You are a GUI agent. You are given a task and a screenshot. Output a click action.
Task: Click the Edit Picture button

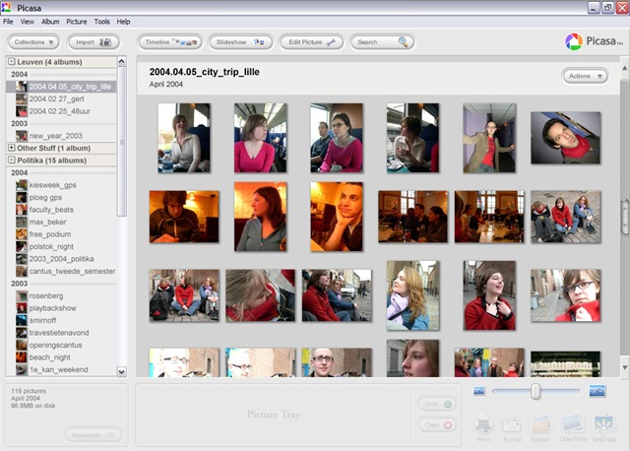pos(310,42)
